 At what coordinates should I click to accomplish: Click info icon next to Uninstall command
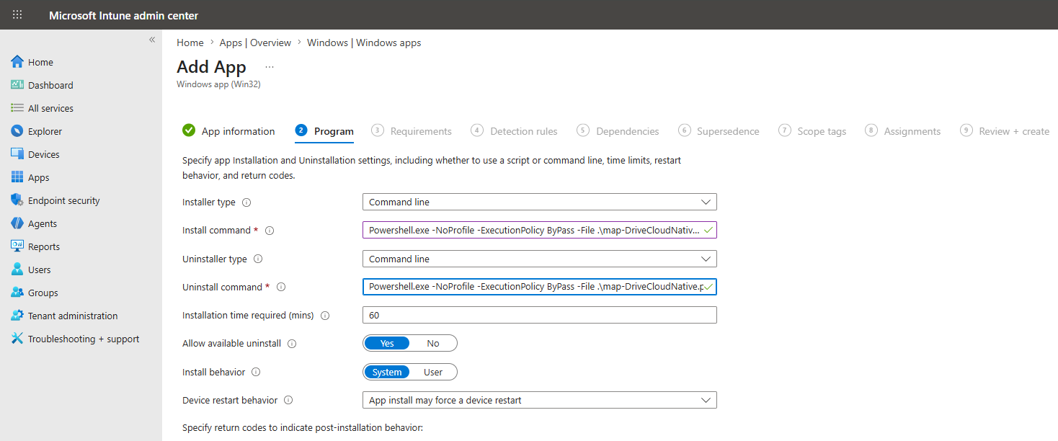pos(281,287)
